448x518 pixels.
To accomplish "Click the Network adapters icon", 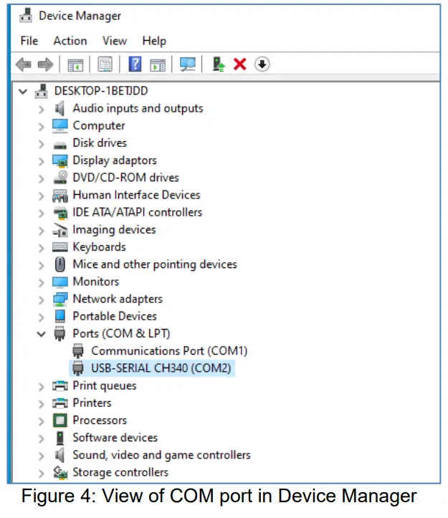I will click(60, 299).
